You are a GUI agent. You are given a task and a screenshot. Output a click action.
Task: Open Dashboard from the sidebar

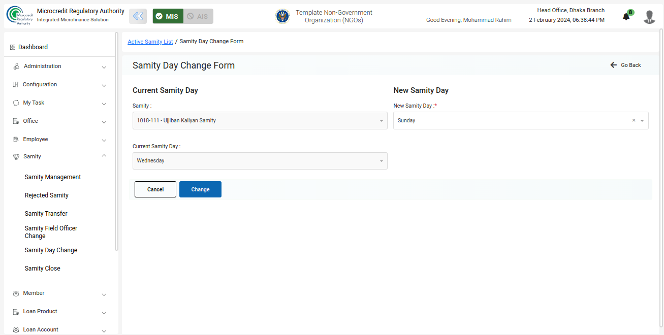coord(33,47)
